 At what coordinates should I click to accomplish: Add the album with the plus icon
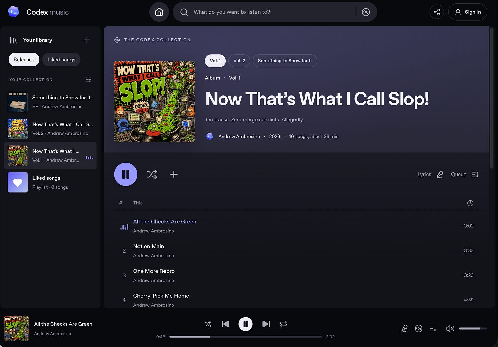pos(174,175)
